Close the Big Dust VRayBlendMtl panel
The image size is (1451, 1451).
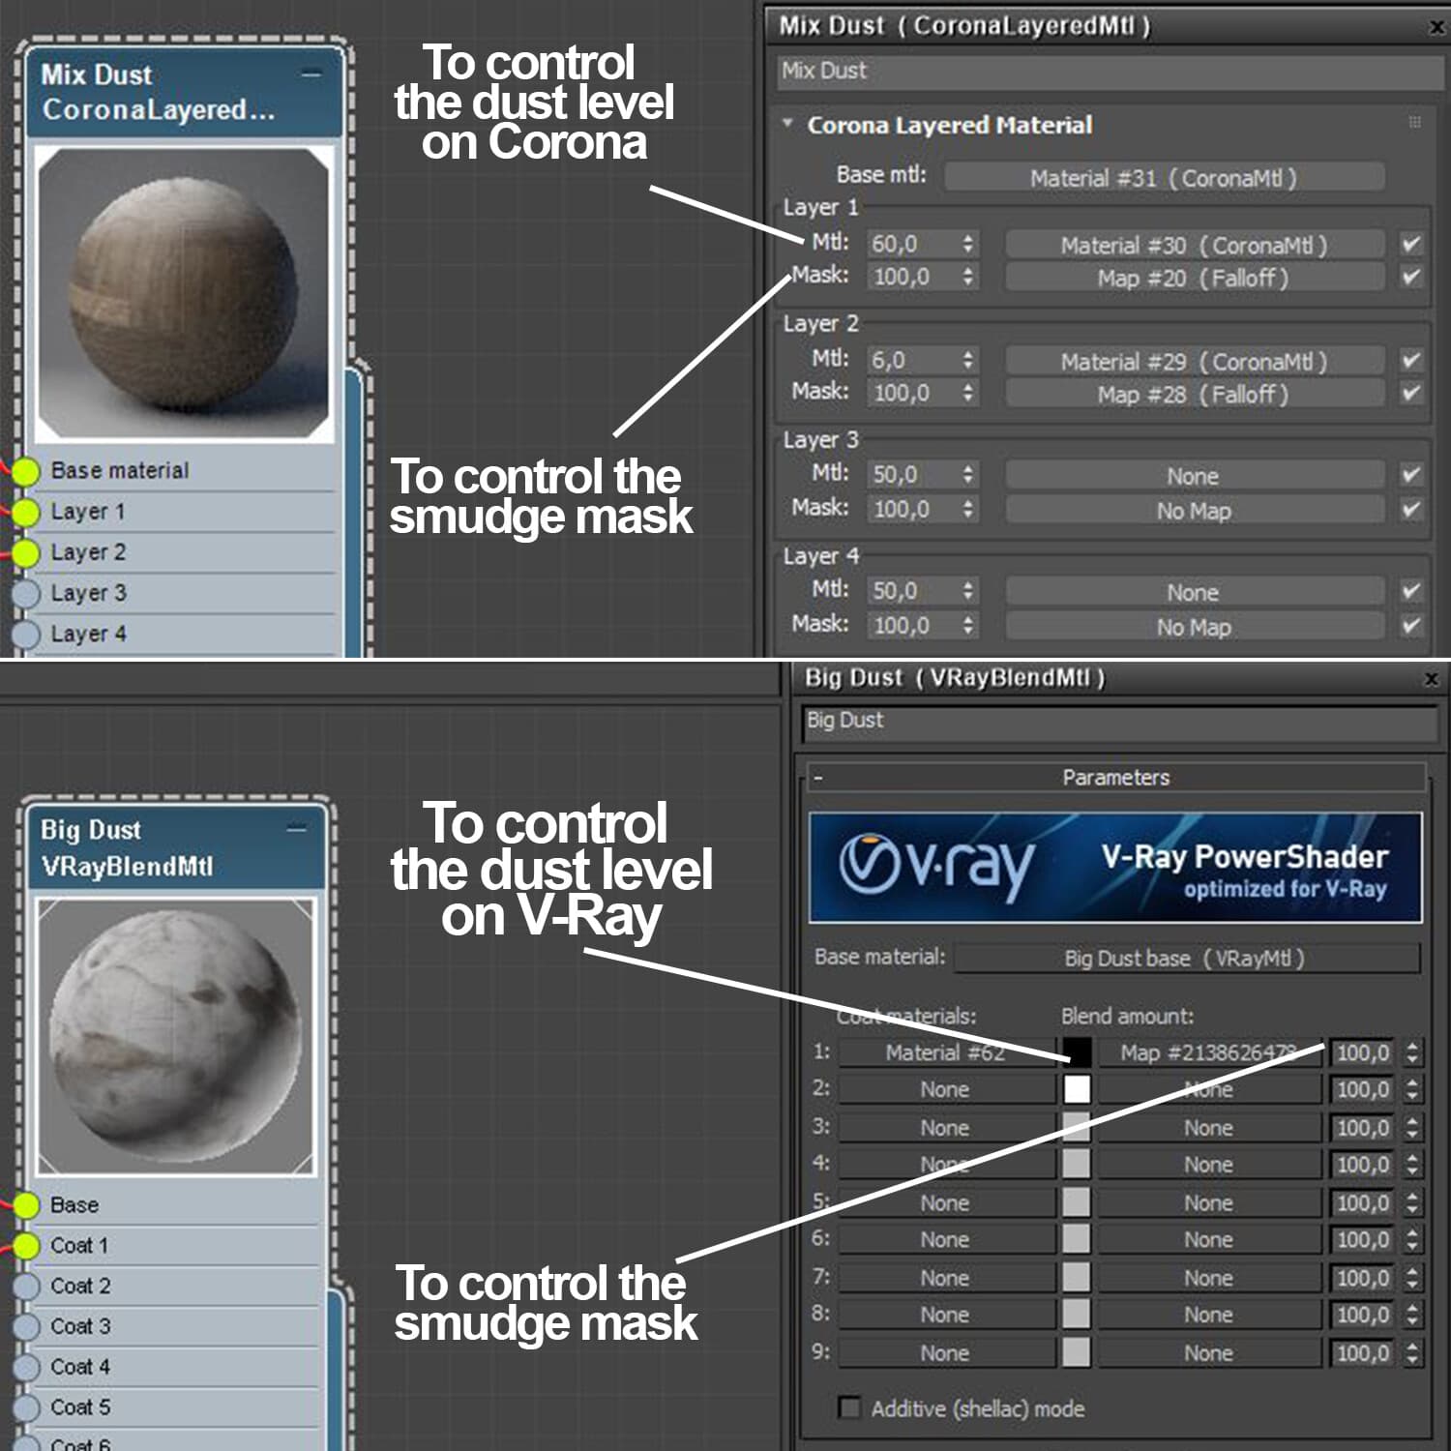[1431, 678]
